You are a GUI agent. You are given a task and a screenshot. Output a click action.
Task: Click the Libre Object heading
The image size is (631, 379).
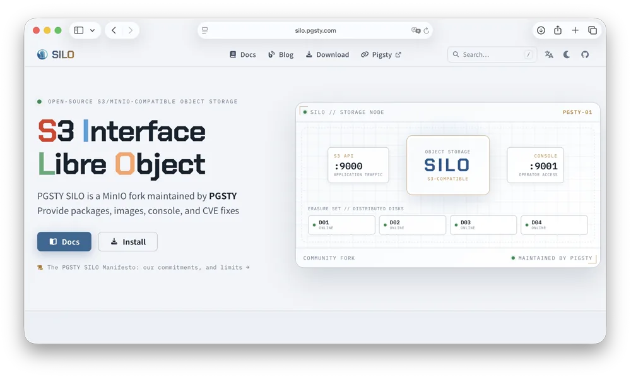[122, 164]
